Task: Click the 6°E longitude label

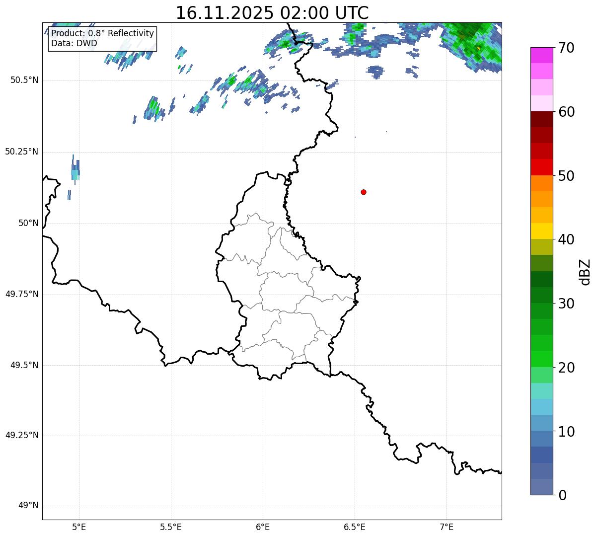Action: [263, 527]
